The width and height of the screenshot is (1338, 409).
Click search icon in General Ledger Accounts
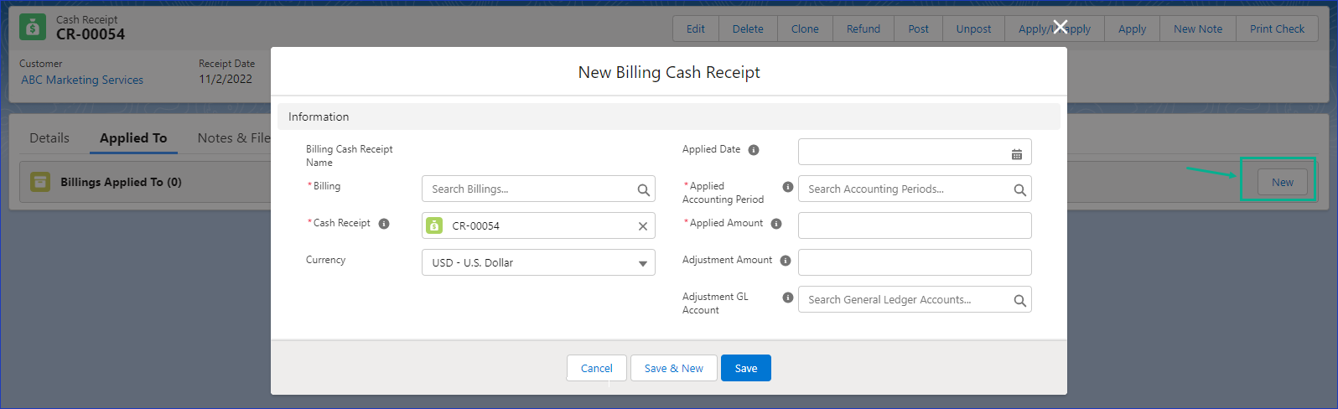1019,301
